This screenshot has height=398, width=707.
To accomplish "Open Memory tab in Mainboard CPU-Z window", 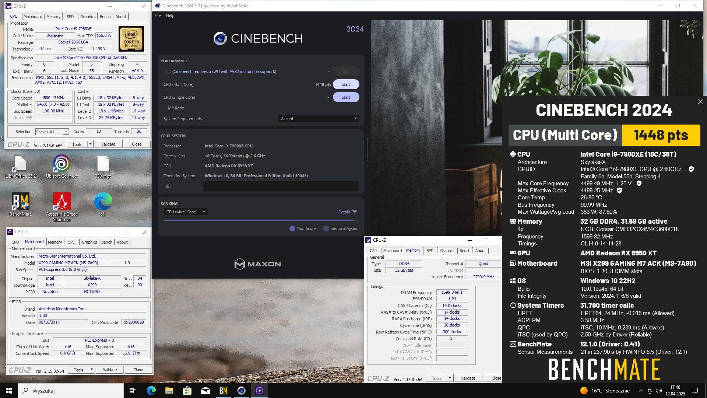I will click(55, 242).
